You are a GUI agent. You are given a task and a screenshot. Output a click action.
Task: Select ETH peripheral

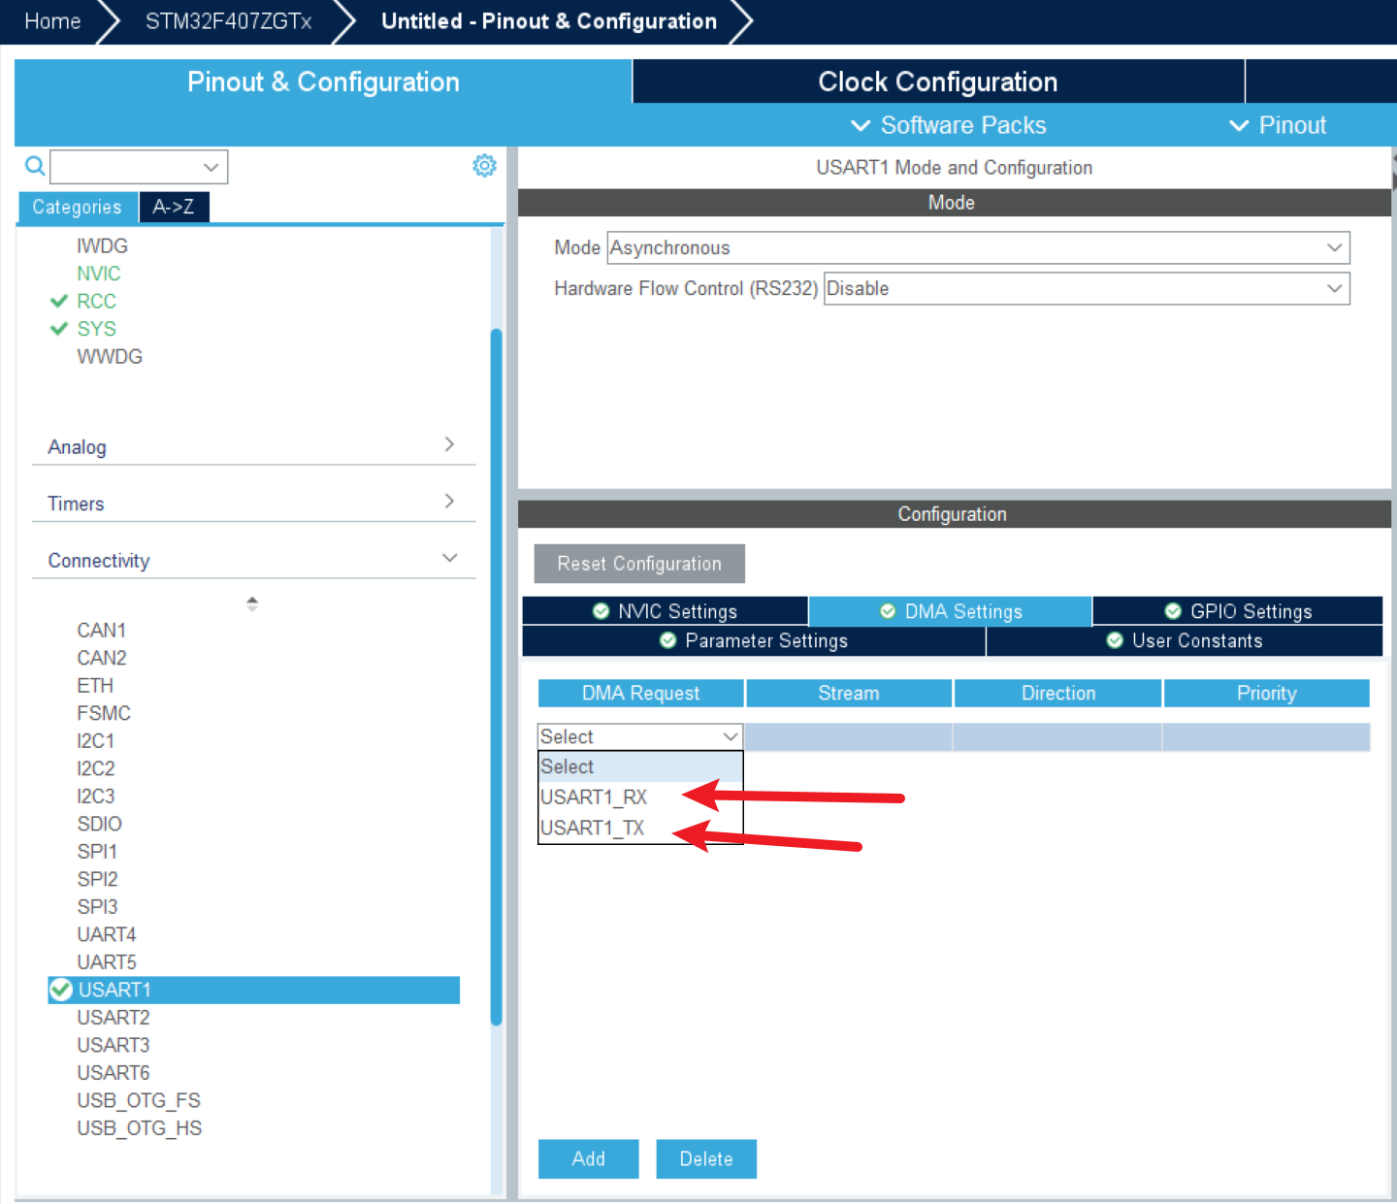(x=95, y=686)
